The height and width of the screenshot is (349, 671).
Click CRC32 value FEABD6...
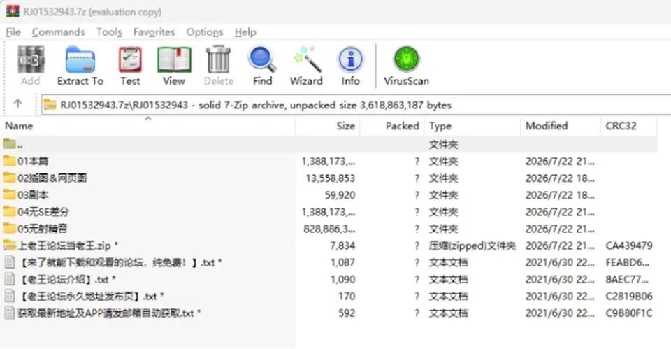tap(627, 262)
